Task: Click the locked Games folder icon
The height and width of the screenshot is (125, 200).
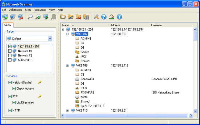Action: (x=77, y=52)
